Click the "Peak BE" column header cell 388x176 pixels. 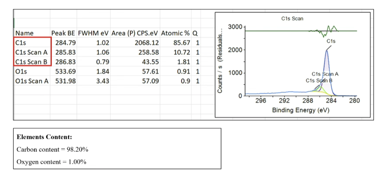point(63,33)
